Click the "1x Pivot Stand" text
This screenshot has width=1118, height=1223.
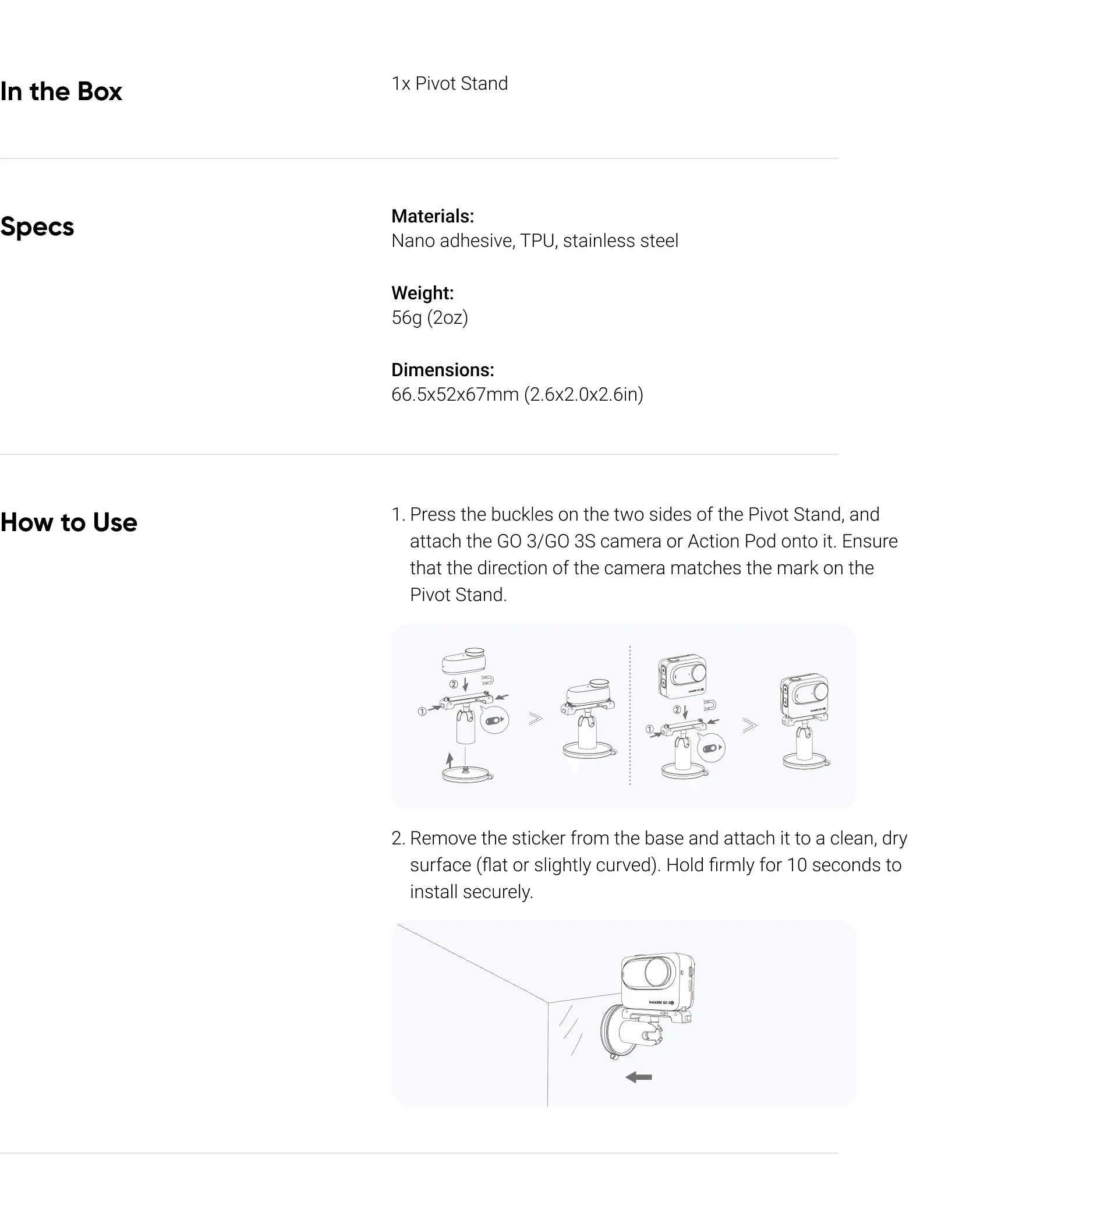point(450,83)
